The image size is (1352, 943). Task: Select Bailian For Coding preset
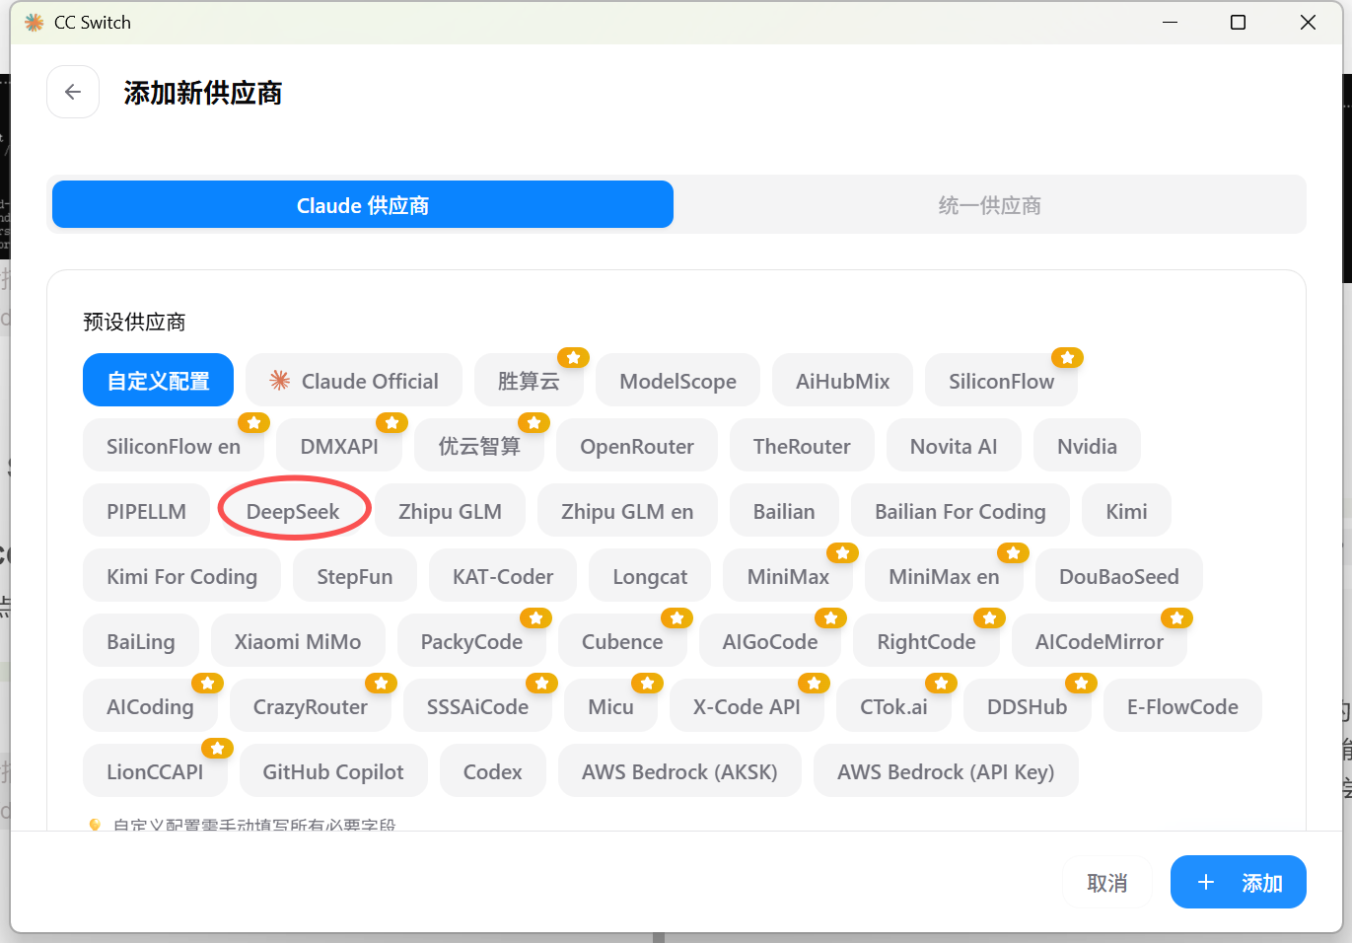point(961,510)
